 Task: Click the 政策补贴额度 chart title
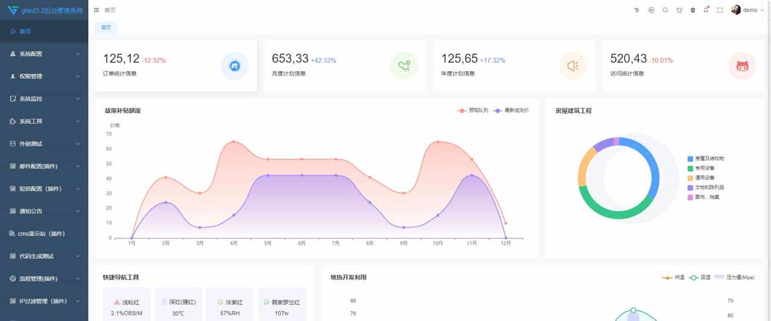122,111
